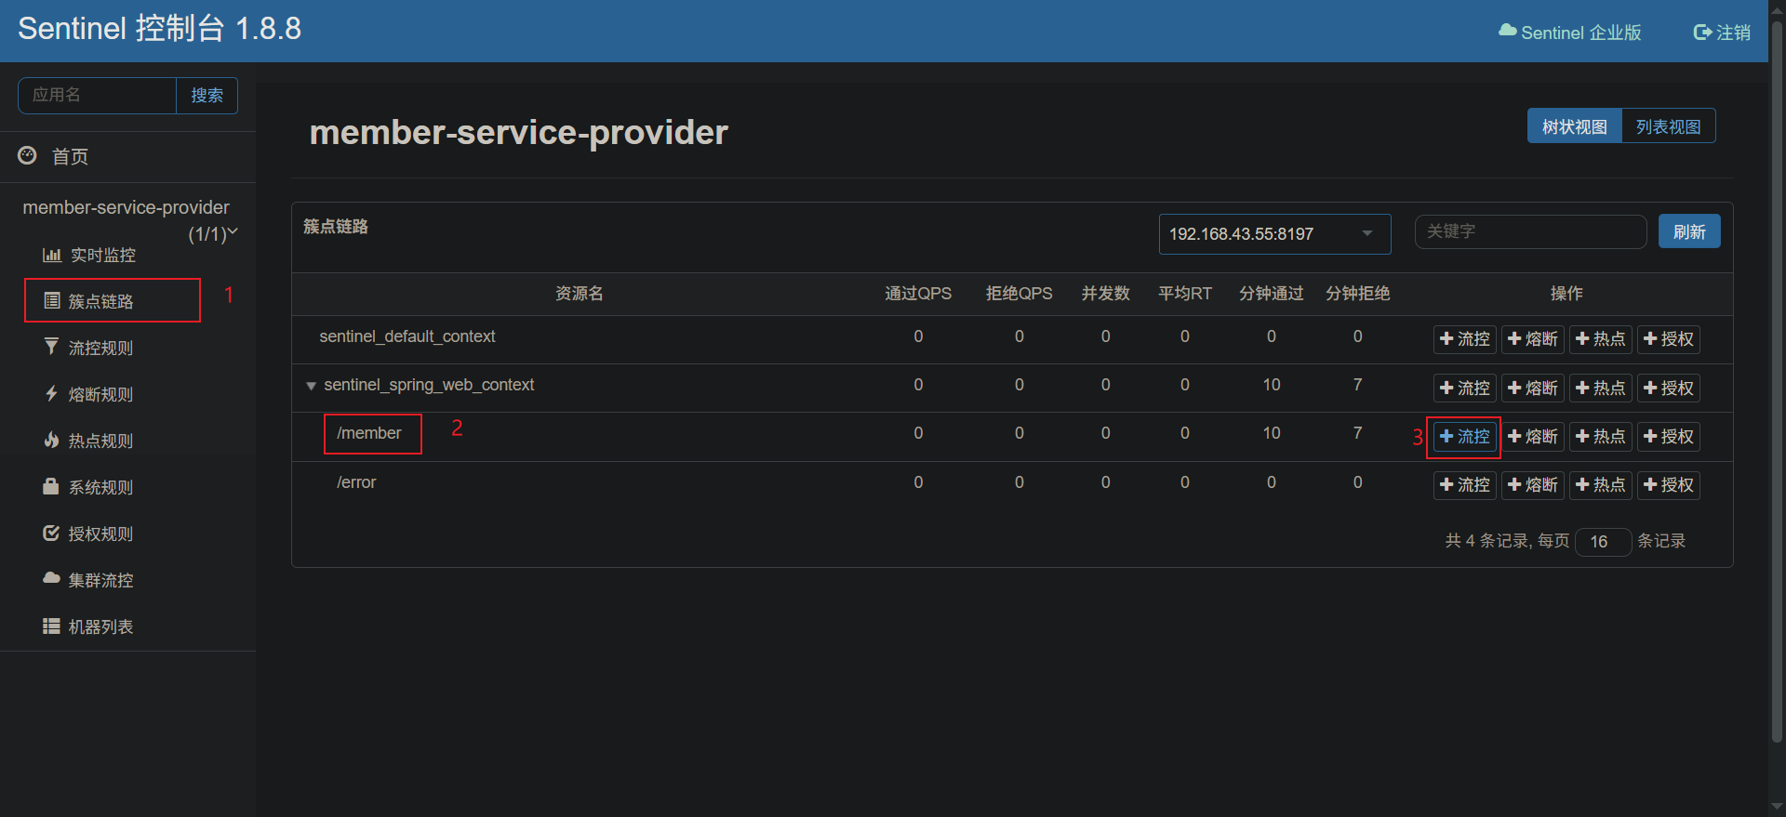Click the home dashboard icon beside 首页
1786x817 pixels.
click(x=28, y=156)
